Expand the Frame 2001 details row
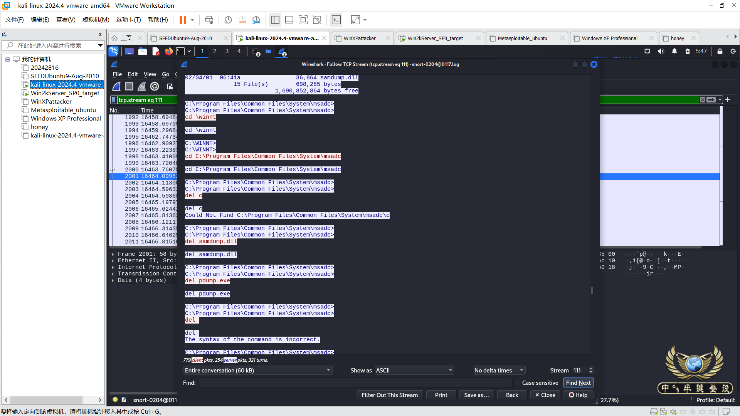Viewport: 740px width, 416px height. click(x=113, y=254)
